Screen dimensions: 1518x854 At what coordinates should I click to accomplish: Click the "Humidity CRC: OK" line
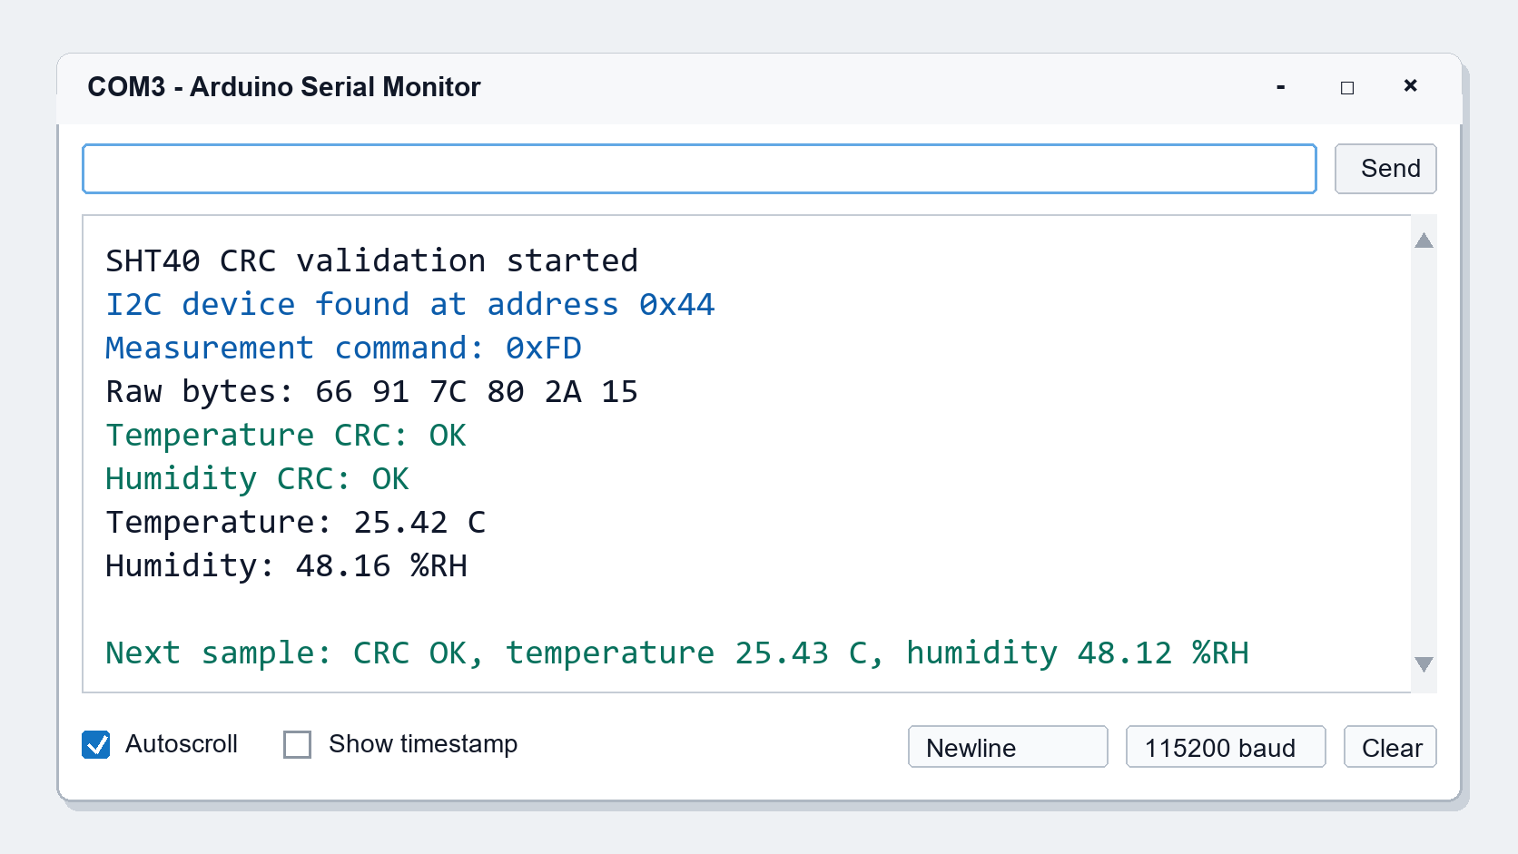coord(258,479)
